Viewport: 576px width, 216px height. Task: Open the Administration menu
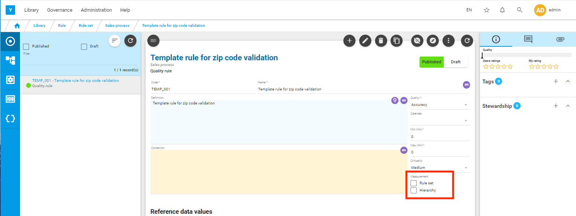(96, 10)
